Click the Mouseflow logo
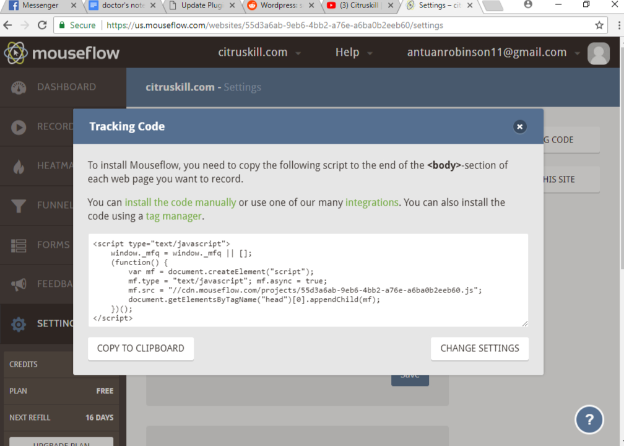The height and width of the screenshot is (446, 624). click(x=62, y=53)
